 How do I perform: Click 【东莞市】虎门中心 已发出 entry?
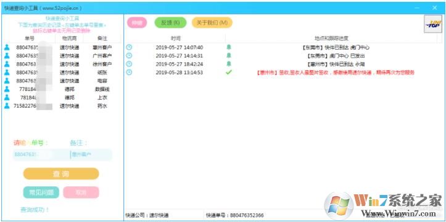click(336, 56)
